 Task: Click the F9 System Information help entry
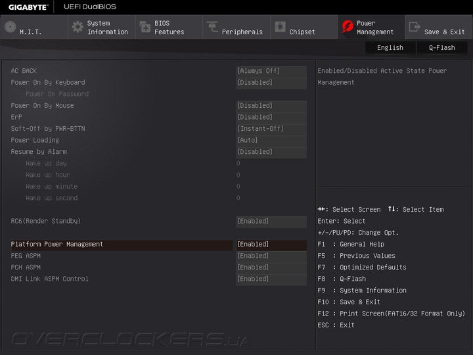(362, 291)
